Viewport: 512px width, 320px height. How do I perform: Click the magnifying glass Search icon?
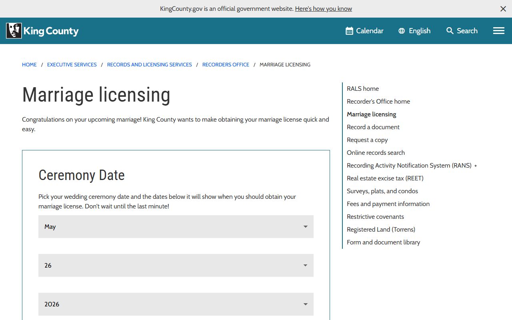[x=450, y=31]
